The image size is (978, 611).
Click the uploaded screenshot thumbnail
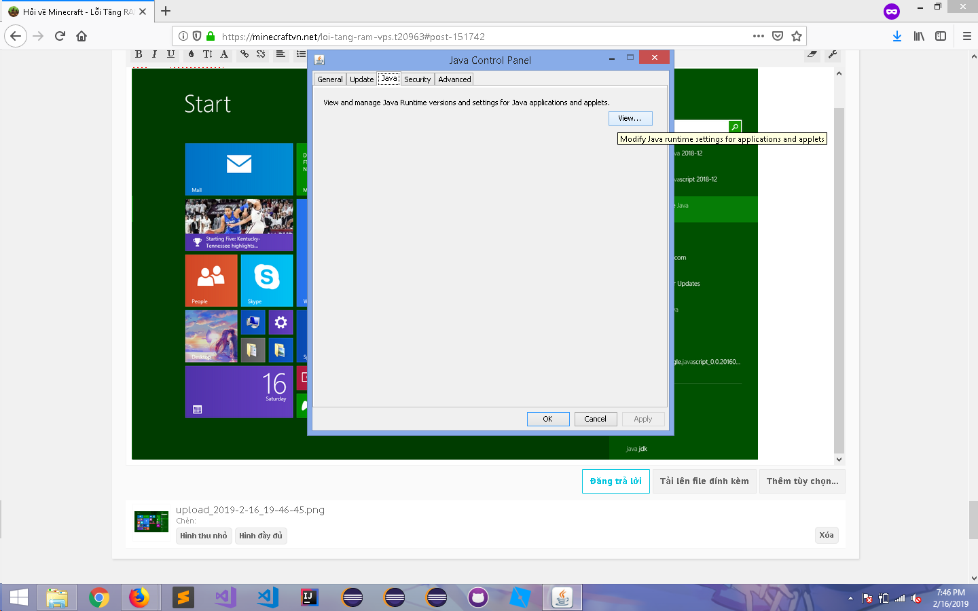pyautogui.click(x=151, y=521)
